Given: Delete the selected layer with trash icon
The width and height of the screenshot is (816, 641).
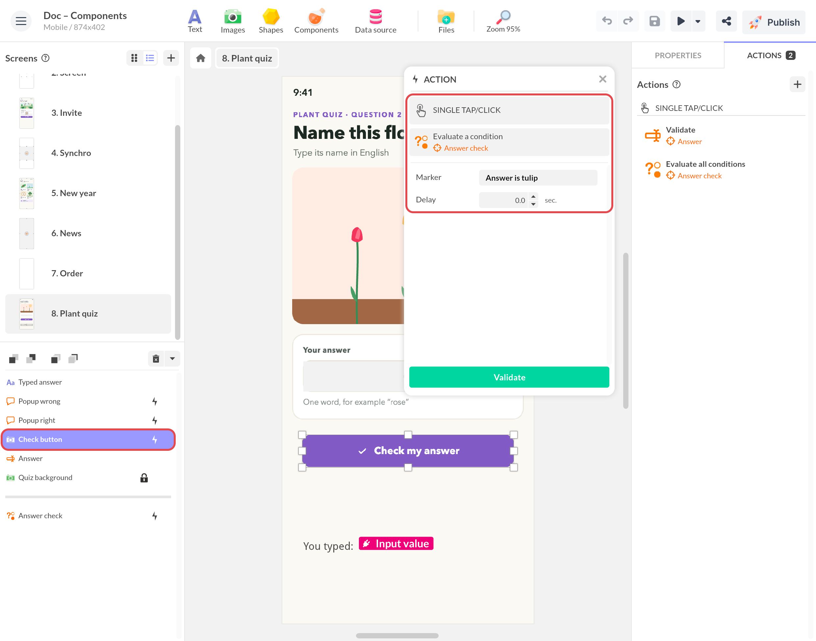Looking at the screenshot, I should click(x=156, y=359).
